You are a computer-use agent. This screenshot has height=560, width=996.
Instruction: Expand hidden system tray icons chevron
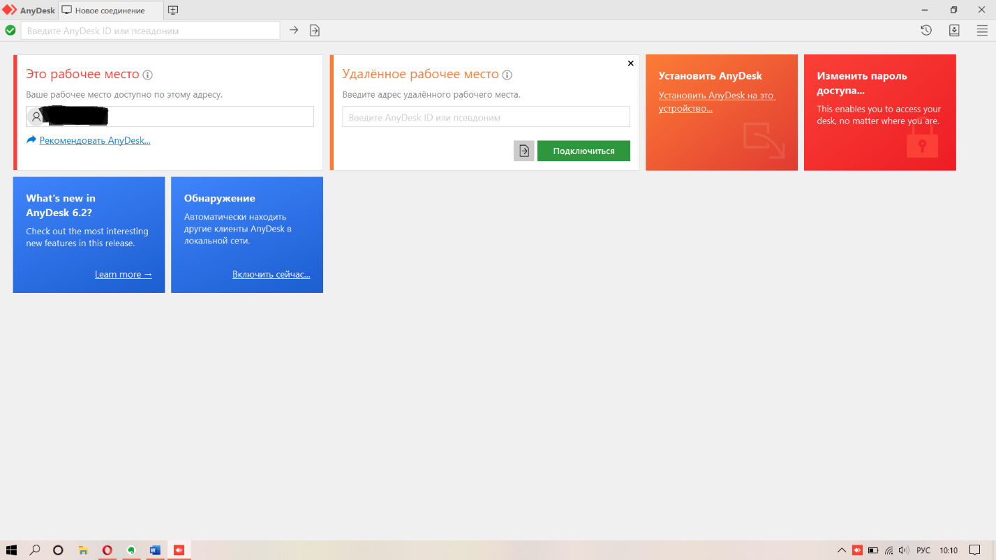pyautogui.click(x=842, y=550)
